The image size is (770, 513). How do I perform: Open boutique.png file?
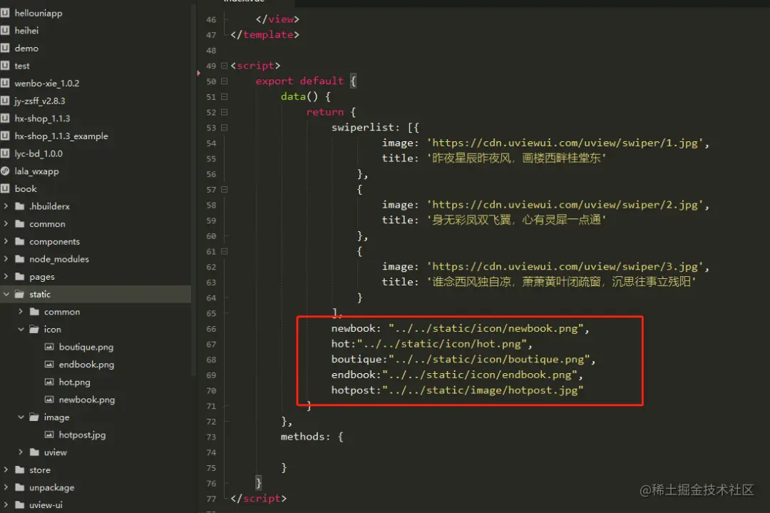coord(86,347)
